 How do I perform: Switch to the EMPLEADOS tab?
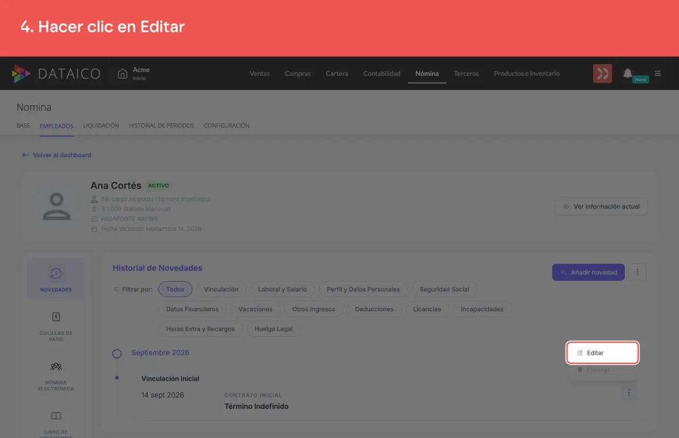pyautogui.click(x=57, y=126)
